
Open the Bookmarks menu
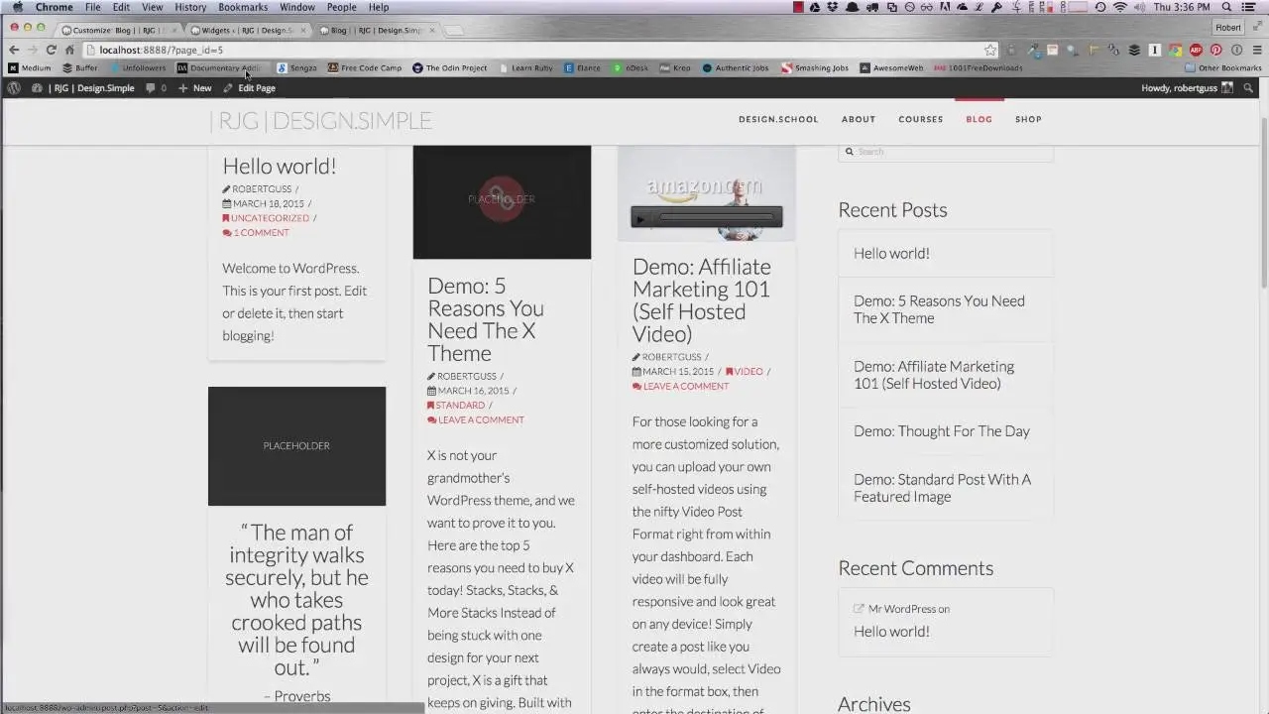[x=243, y=7]
